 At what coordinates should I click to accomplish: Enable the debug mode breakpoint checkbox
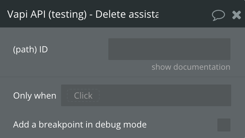[224, 125]
